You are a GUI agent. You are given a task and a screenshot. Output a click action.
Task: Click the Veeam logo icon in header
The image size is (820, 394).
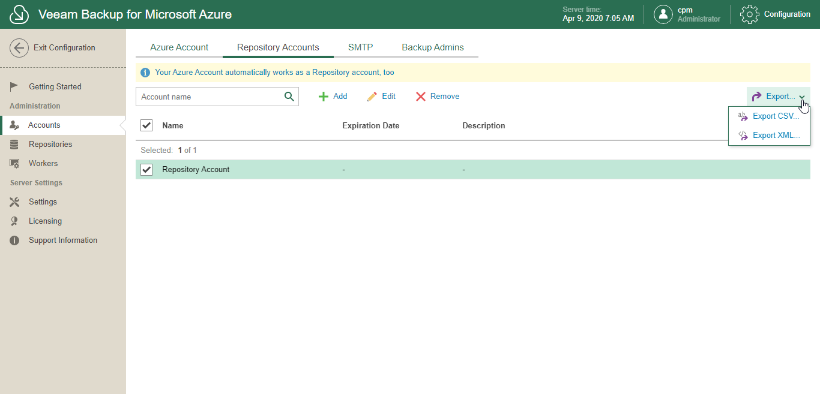click(19, 14)
